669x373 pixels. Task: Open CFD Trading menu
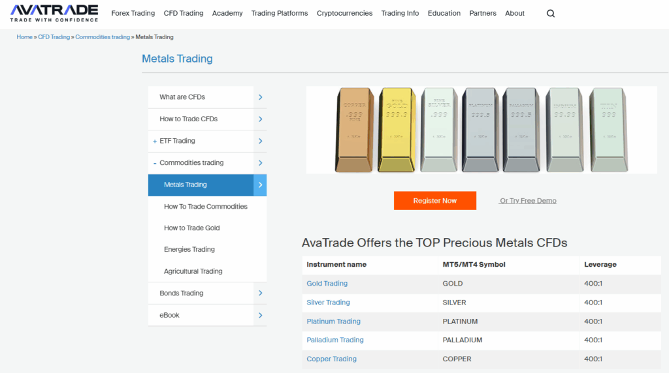click(184, 13)
